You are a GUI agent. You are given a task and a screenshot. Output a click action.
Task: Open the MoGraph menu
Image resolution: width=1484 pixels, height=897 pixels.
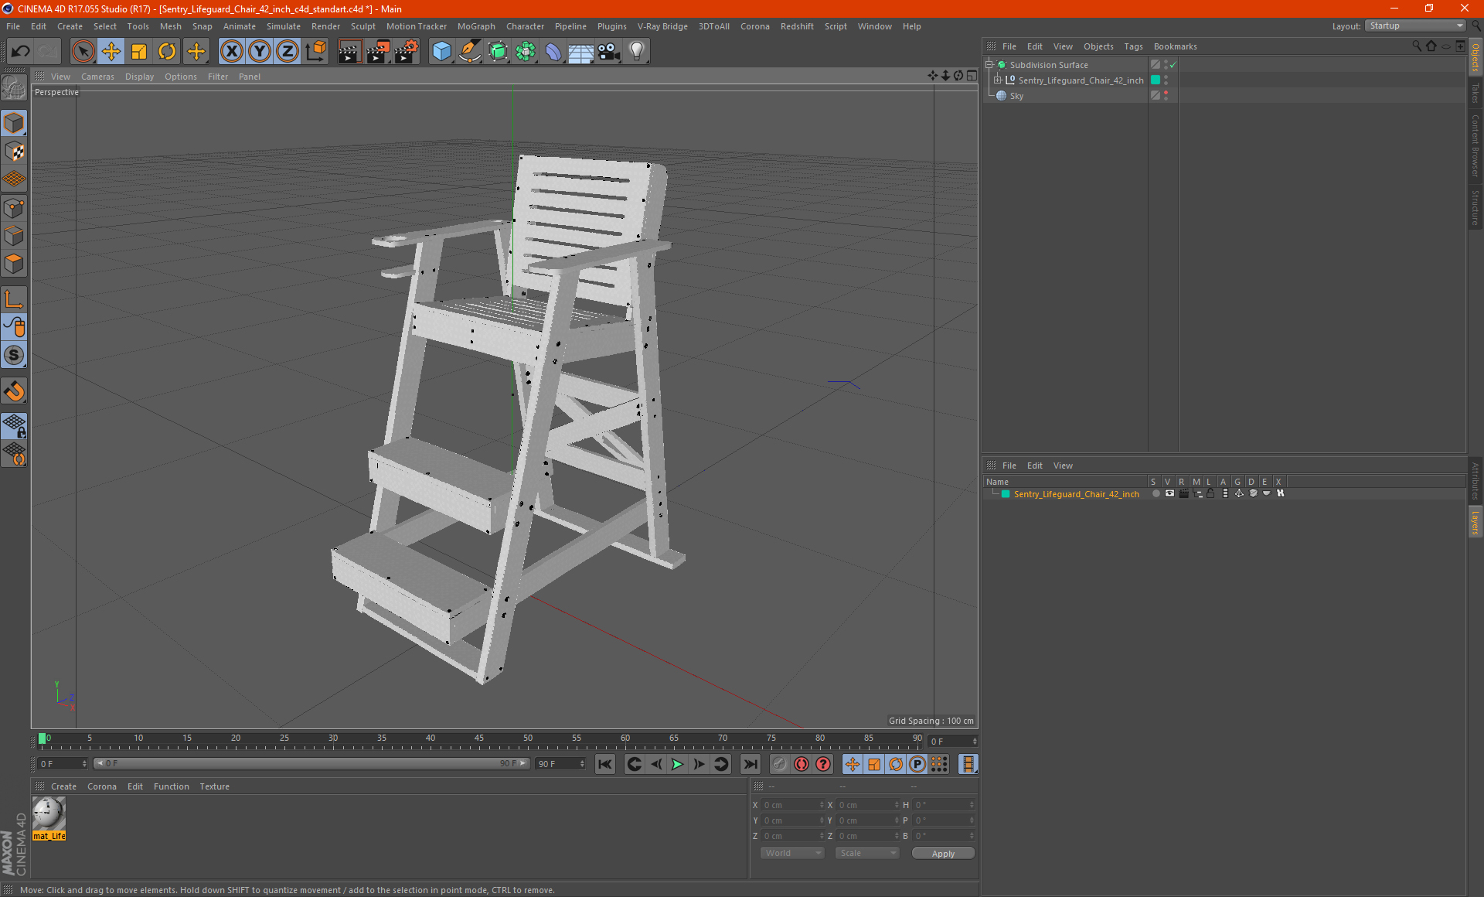pos(476,26)
